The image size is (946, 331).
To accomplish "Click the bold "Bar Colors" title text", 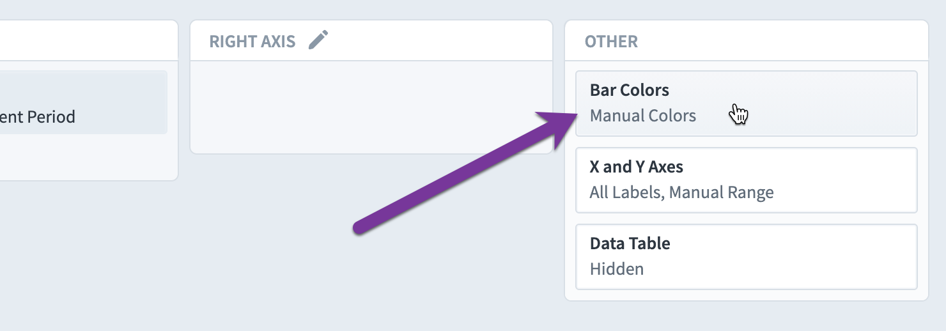I will tap(629, 90).
